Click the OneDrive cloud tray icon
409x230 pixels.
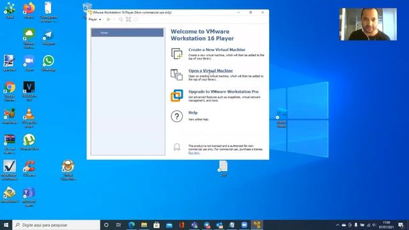pos(344,225)
